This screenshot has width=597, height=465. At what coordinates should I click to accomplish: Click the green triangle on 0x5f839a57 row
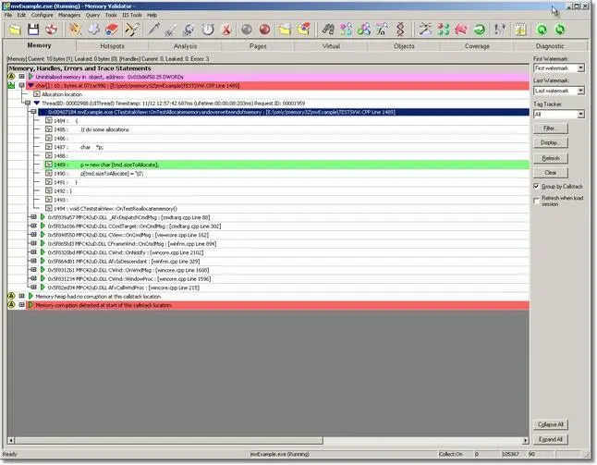coord(43,217)
